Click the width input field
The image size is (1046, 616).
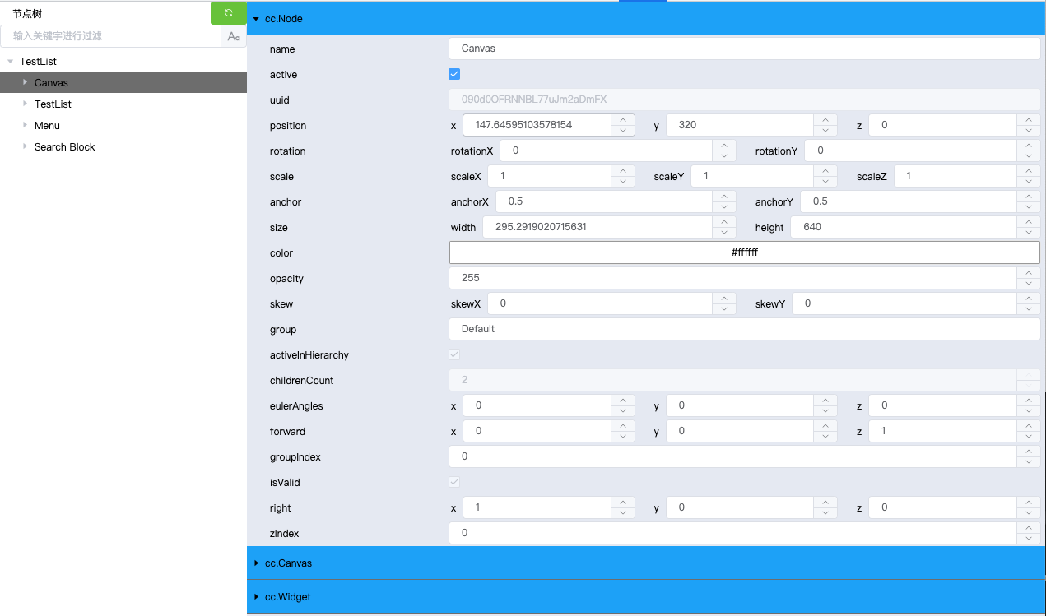(598, 227)
